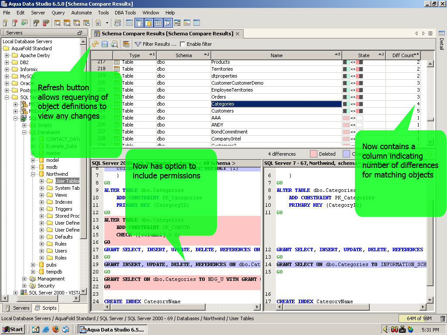Click the pink Deleted legend swatch
Image resolution: width=447 pixels, height=335 pixels.
pyautogui.click(x=313, y=154)
